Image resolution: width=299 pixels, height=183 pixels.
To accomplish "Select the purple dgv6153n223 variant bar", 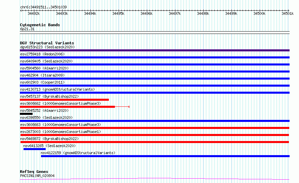I will pyautogui.click(x=155, y=50).
